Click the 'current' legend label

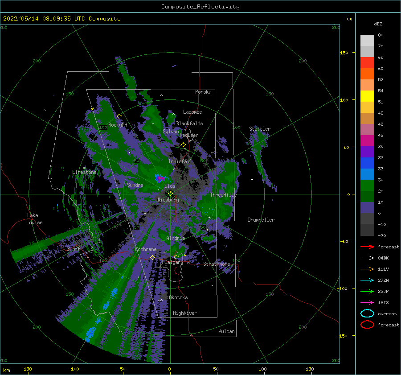387,313
